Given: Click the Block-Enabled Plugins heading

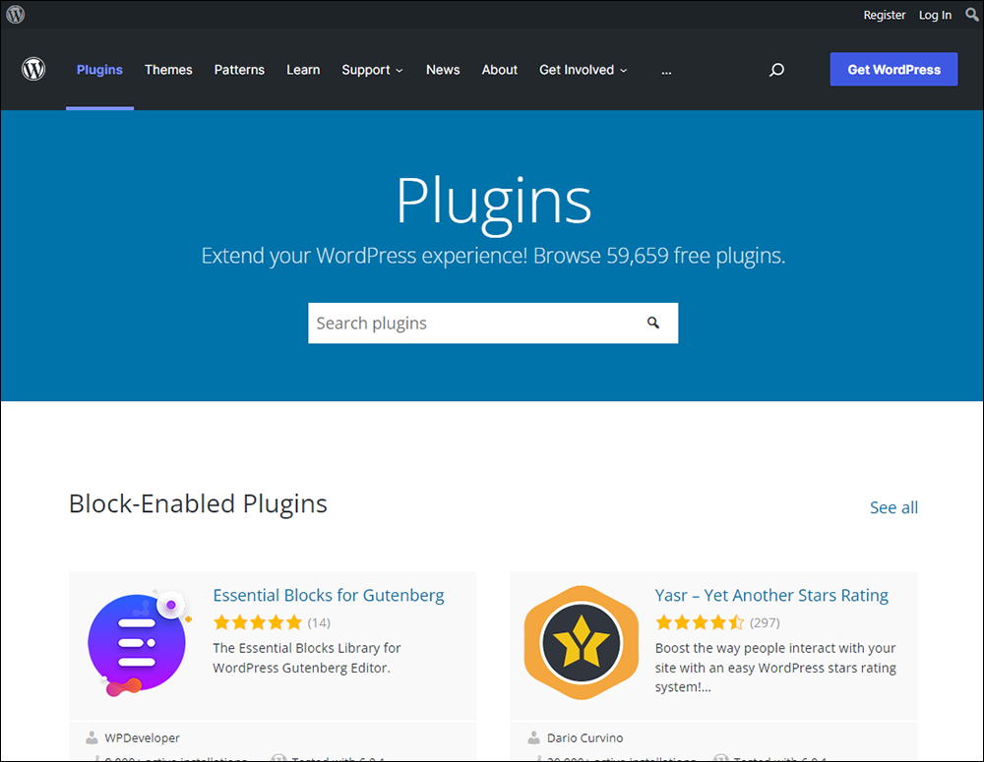Looking at the screenshot, I should click(x=198, y=503).
